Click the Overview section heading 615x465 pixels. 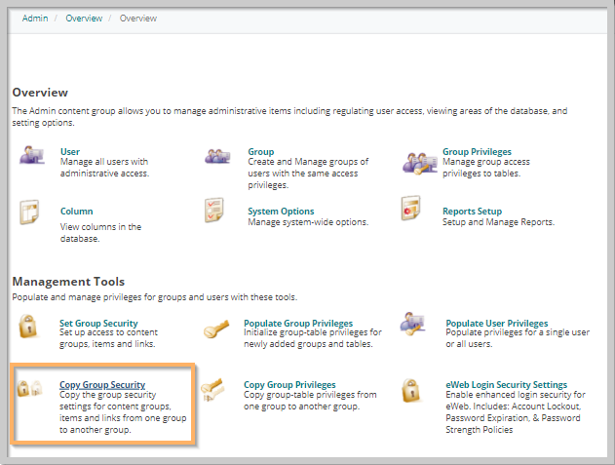click(40, 93)
